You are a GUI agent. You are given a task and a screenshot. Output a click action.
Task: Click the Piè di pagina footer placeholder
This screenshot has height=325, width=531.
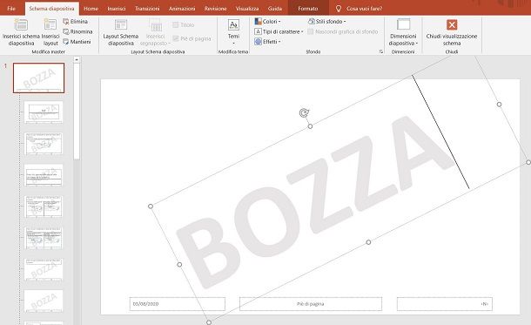tap(311, 304)
